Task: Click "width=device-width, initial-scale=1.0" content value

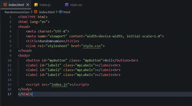Action: tap(123, 36)
